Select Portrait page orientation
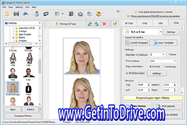Viewport: 187px width, 125px height. pos(151,67)
